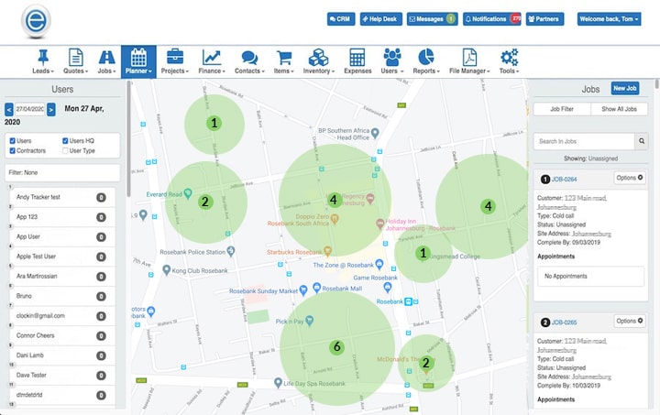Open Options dropdown for JOB-0264
The height and width of the screenshot is (415, 660).
629,177
